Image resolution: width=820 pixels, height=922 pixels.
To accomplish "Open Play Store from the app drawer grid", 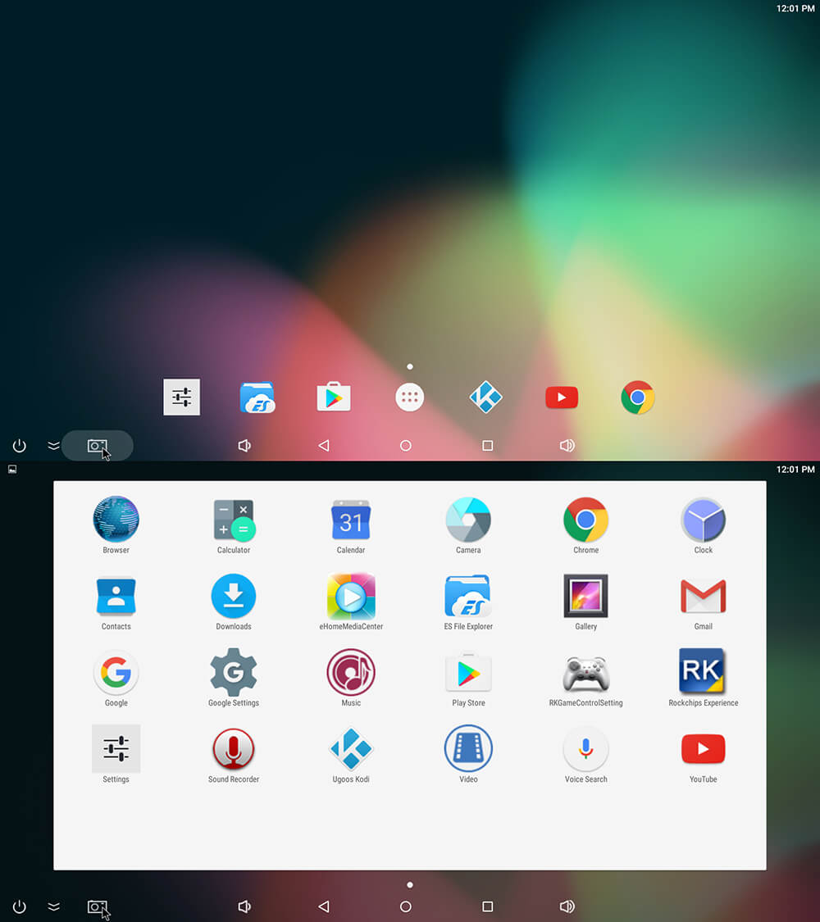I will coord(468,673).
